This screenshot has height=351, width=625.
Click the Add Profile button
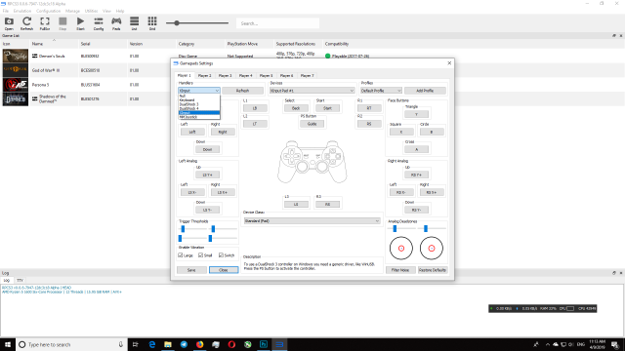(x=425, y=91)
